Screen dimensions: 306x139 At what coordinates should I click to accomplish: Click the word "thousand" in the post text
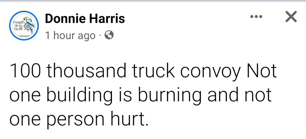click(86, 70)
